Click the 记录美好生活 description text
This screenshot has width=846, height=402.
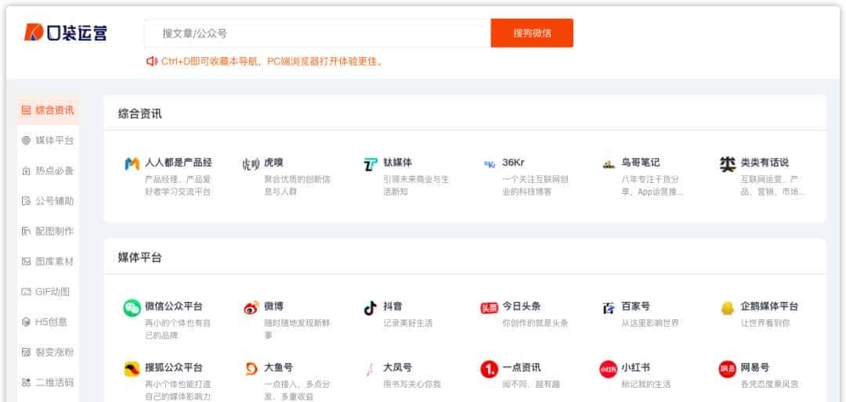[x=408, y=323]
